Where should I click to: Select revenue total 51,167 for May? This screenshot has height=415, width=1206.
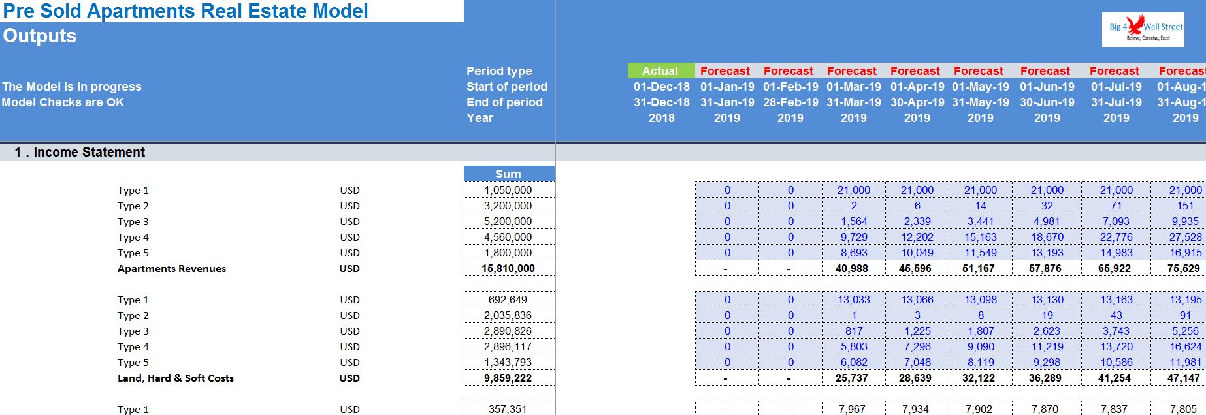981,268
